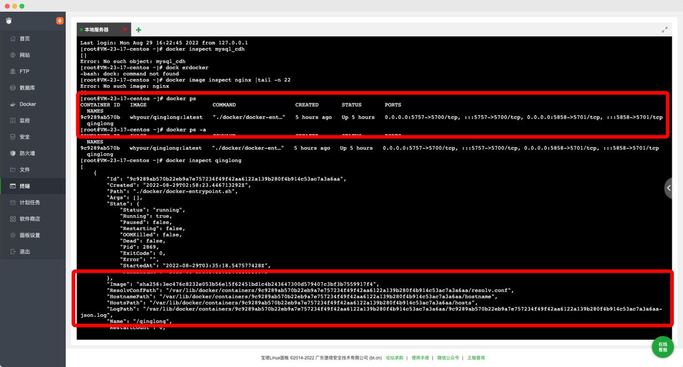The height and width of the screenshot is (367, 683).
Task: Open the 文件 files page
Action: (x=33, y=170)
